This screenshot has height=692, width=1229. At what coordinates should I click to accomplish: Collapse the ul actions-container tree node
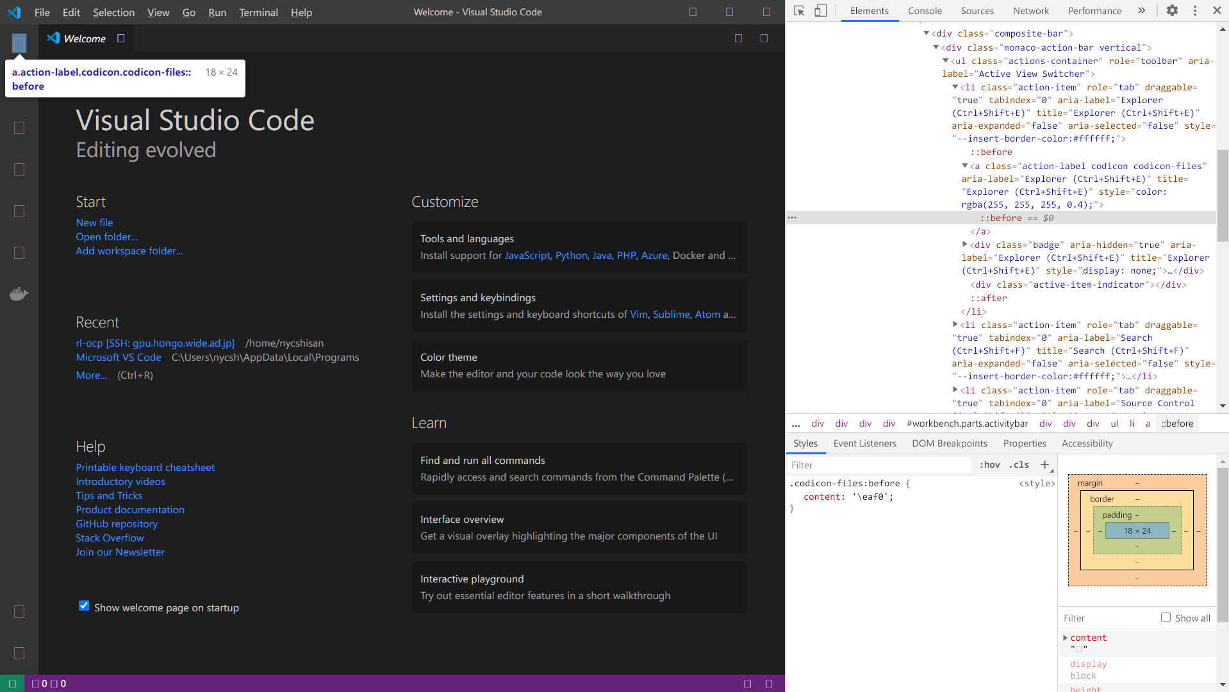coord(946,61)
